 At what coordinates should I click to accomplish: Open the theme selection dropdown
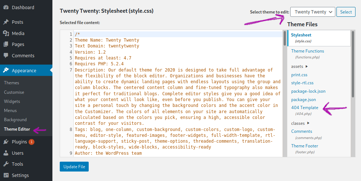pos(313,12)
